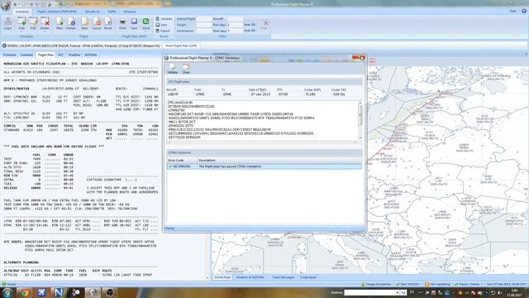
Task: Click the Plan flight icon
Action: pyautogui.click(x=60, y=23)
